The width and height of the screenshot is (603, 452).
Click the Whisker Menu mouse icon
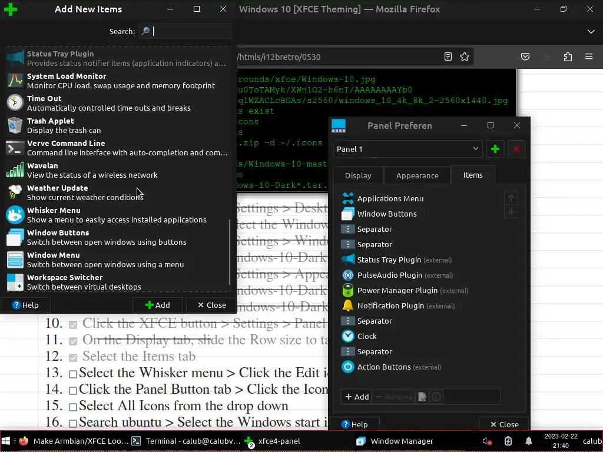(x=15, y=215)
